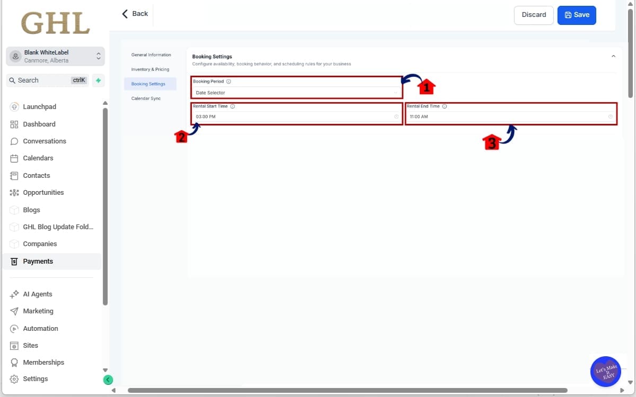
Task: Open the Opportunities section
Action: click(x=14, y=192)
